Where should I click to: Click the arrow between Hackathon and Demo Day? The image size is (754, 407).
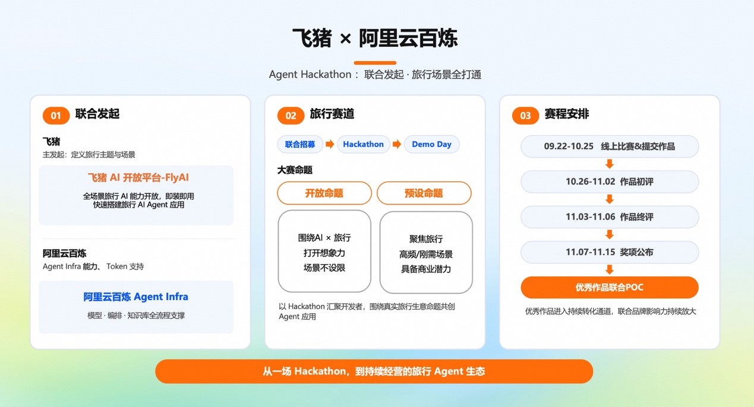(397, 144)
